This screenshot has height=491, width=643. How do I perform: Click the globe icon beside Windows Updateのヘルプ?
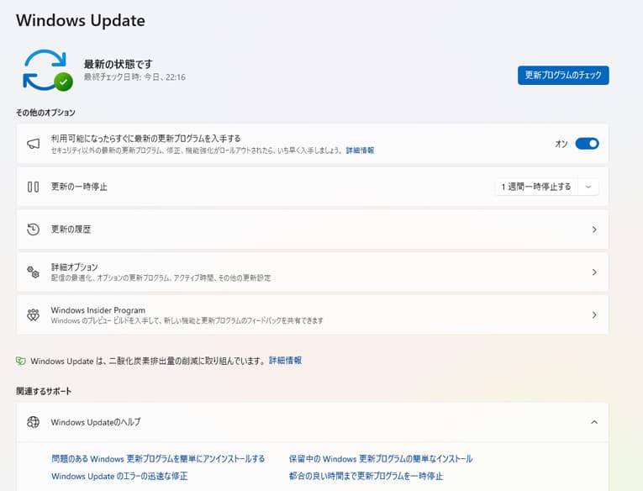click(x=34, y=422)
